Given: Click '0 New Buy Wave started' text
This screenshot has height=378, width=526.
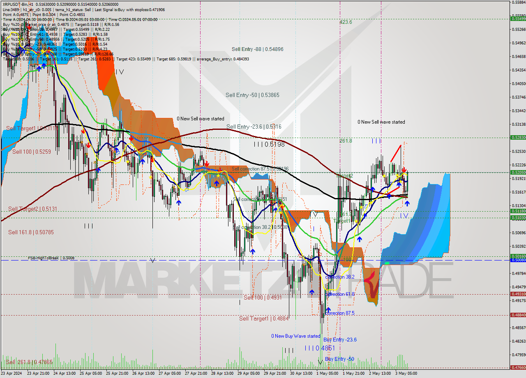Looking at the screenshot, I should pos(295,336).
